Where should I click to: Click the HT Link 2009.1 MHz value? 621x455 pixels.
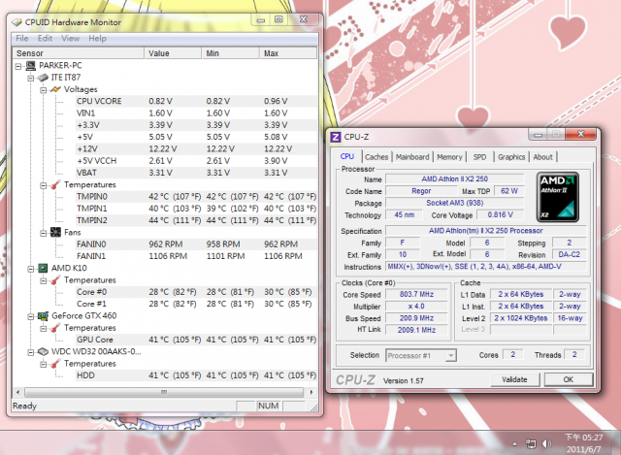416,330
